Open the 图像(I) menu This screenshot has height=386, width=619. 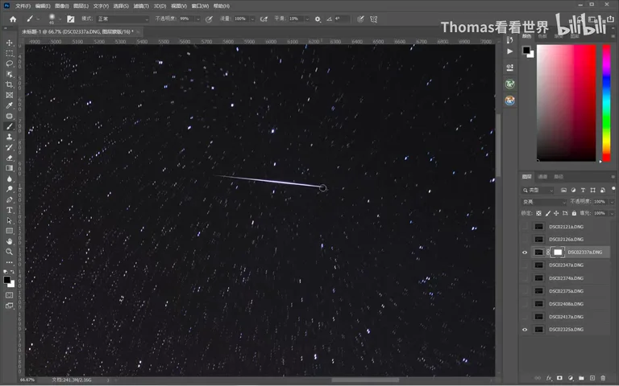[62, 6]
